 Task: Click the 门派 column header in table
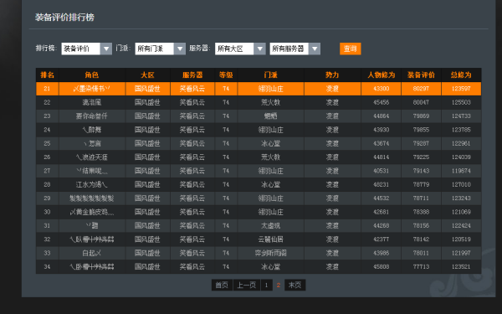[x=271, y=75]
